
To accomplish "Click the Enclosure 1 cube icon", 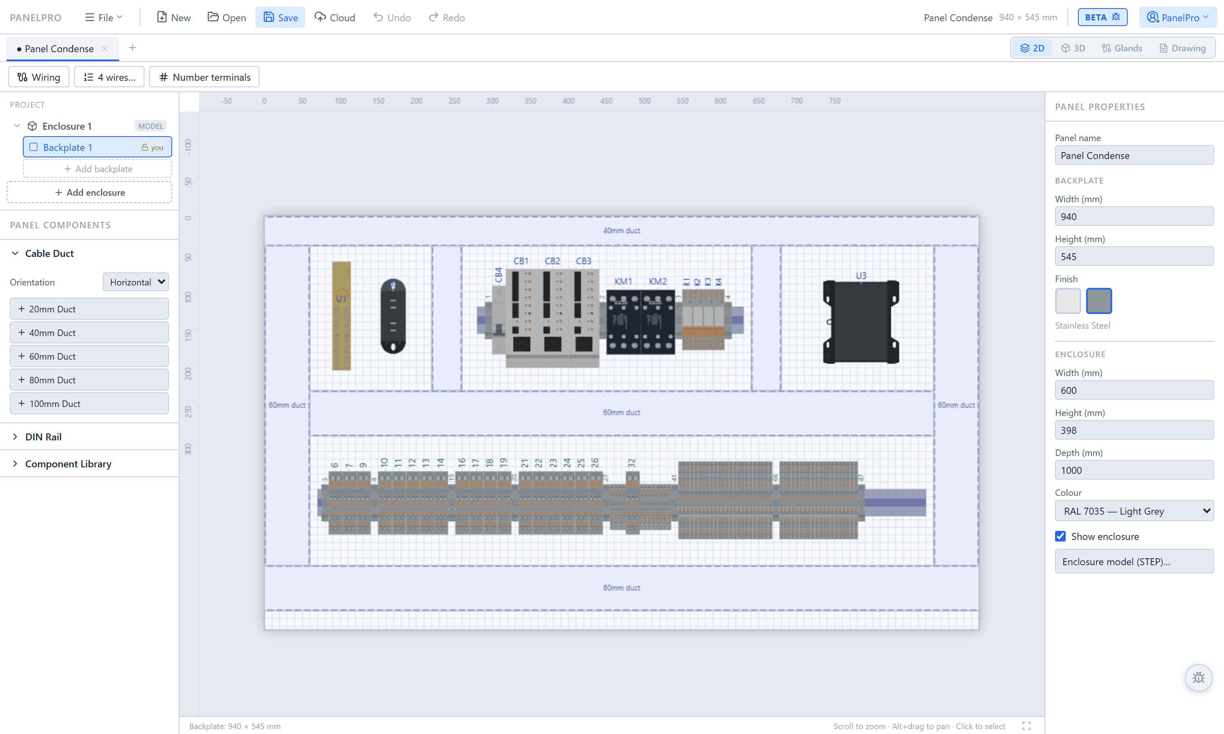I will [32, 126].
